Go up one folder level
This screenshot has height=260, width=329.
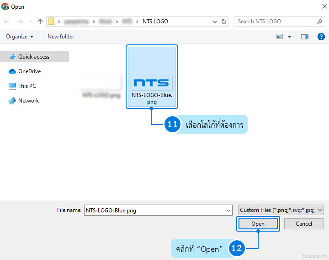(x=40, y=22)
